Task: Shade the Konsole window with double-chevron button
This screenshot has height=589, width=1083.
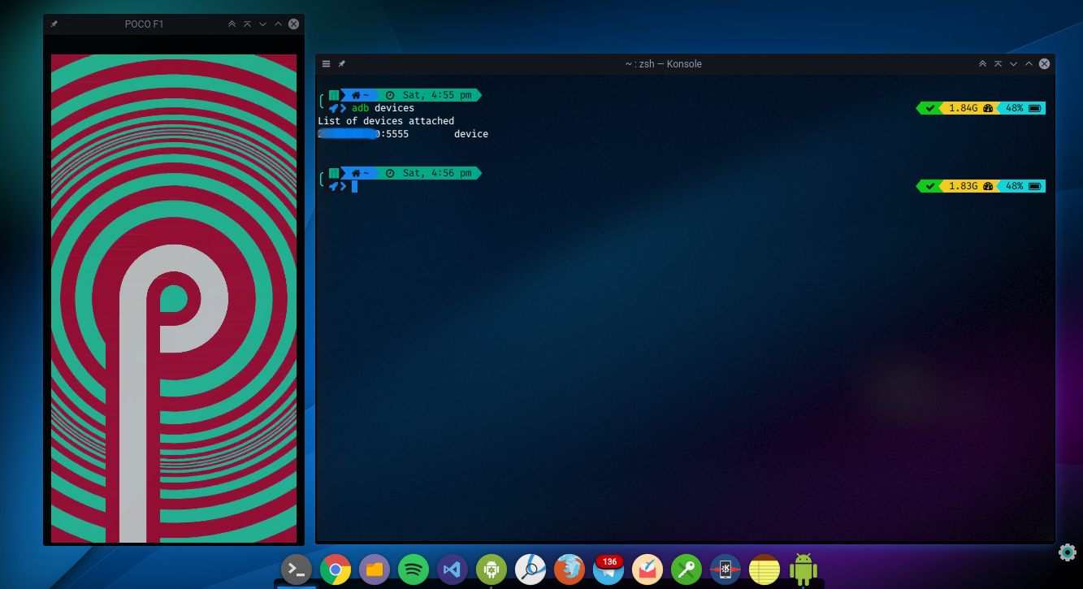Action: pos(982,64)
